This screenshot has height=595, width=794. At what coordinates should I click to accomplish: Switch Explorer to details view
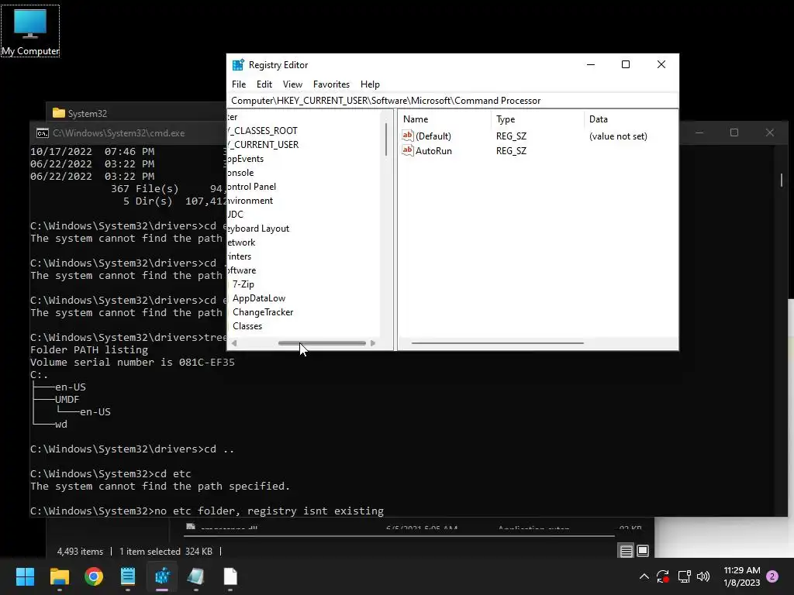tap(627, 551)
